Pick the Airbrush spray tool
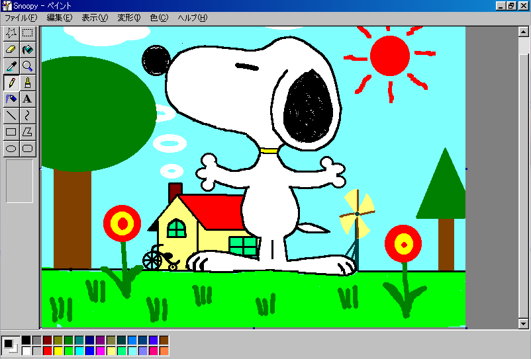The height and width of the screenshot is (359, 531). (x=11, y=99)
